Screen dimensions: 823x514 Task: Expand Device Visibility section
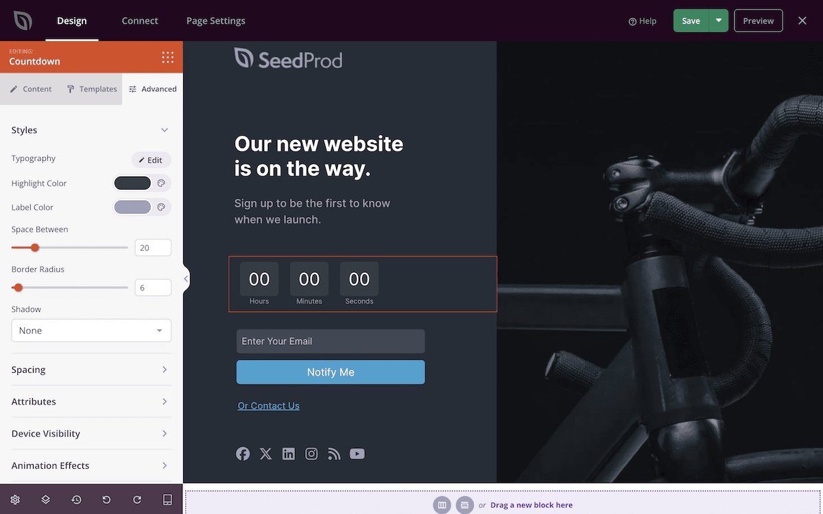click(91, 433)
